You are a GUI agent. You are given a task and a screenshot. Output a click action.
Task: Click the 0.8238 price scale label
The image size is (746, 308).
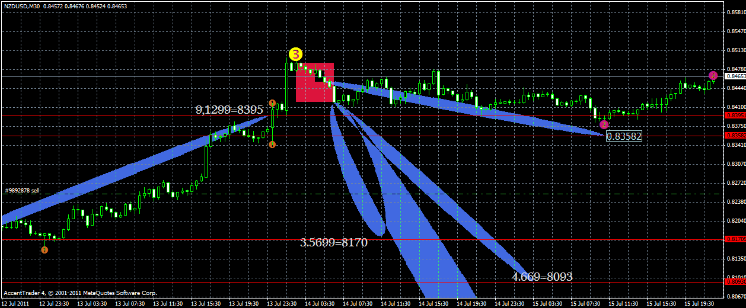point(735,202)
